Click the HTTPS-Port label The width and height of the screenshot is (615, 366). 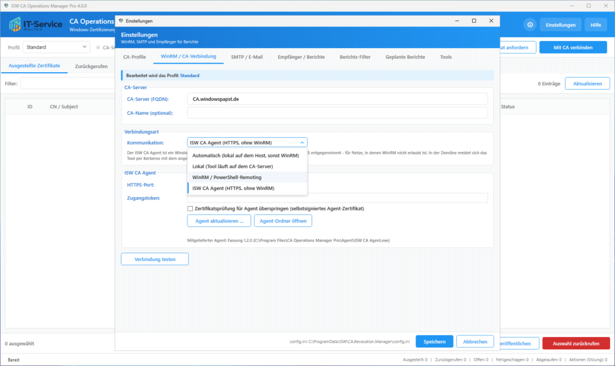pos(141,185)
